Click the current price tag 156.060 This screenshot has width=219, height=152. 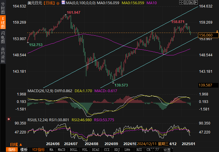click(208, 35)
